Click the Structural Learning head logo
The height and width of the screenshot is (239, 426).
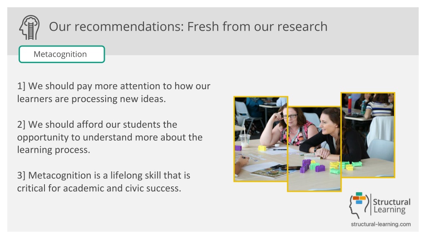[359, 205]
